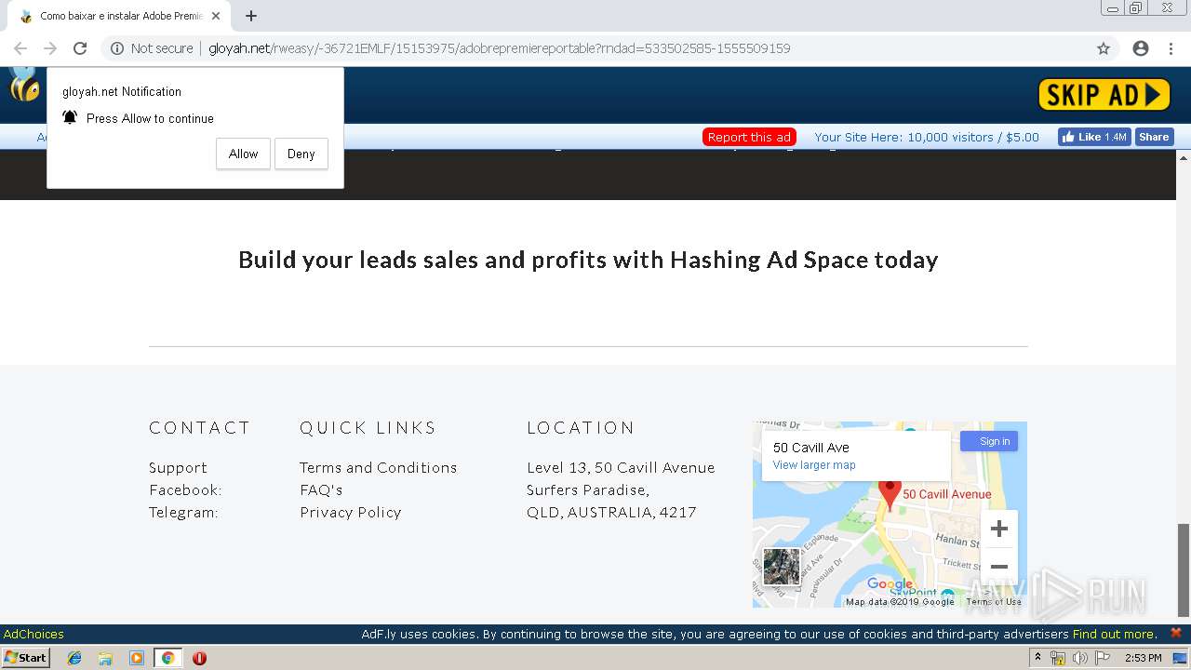The height and width of the screenshot is (670, 1191).
Task: Open the Privacy Policy link
Action: (x=350, y=512)
